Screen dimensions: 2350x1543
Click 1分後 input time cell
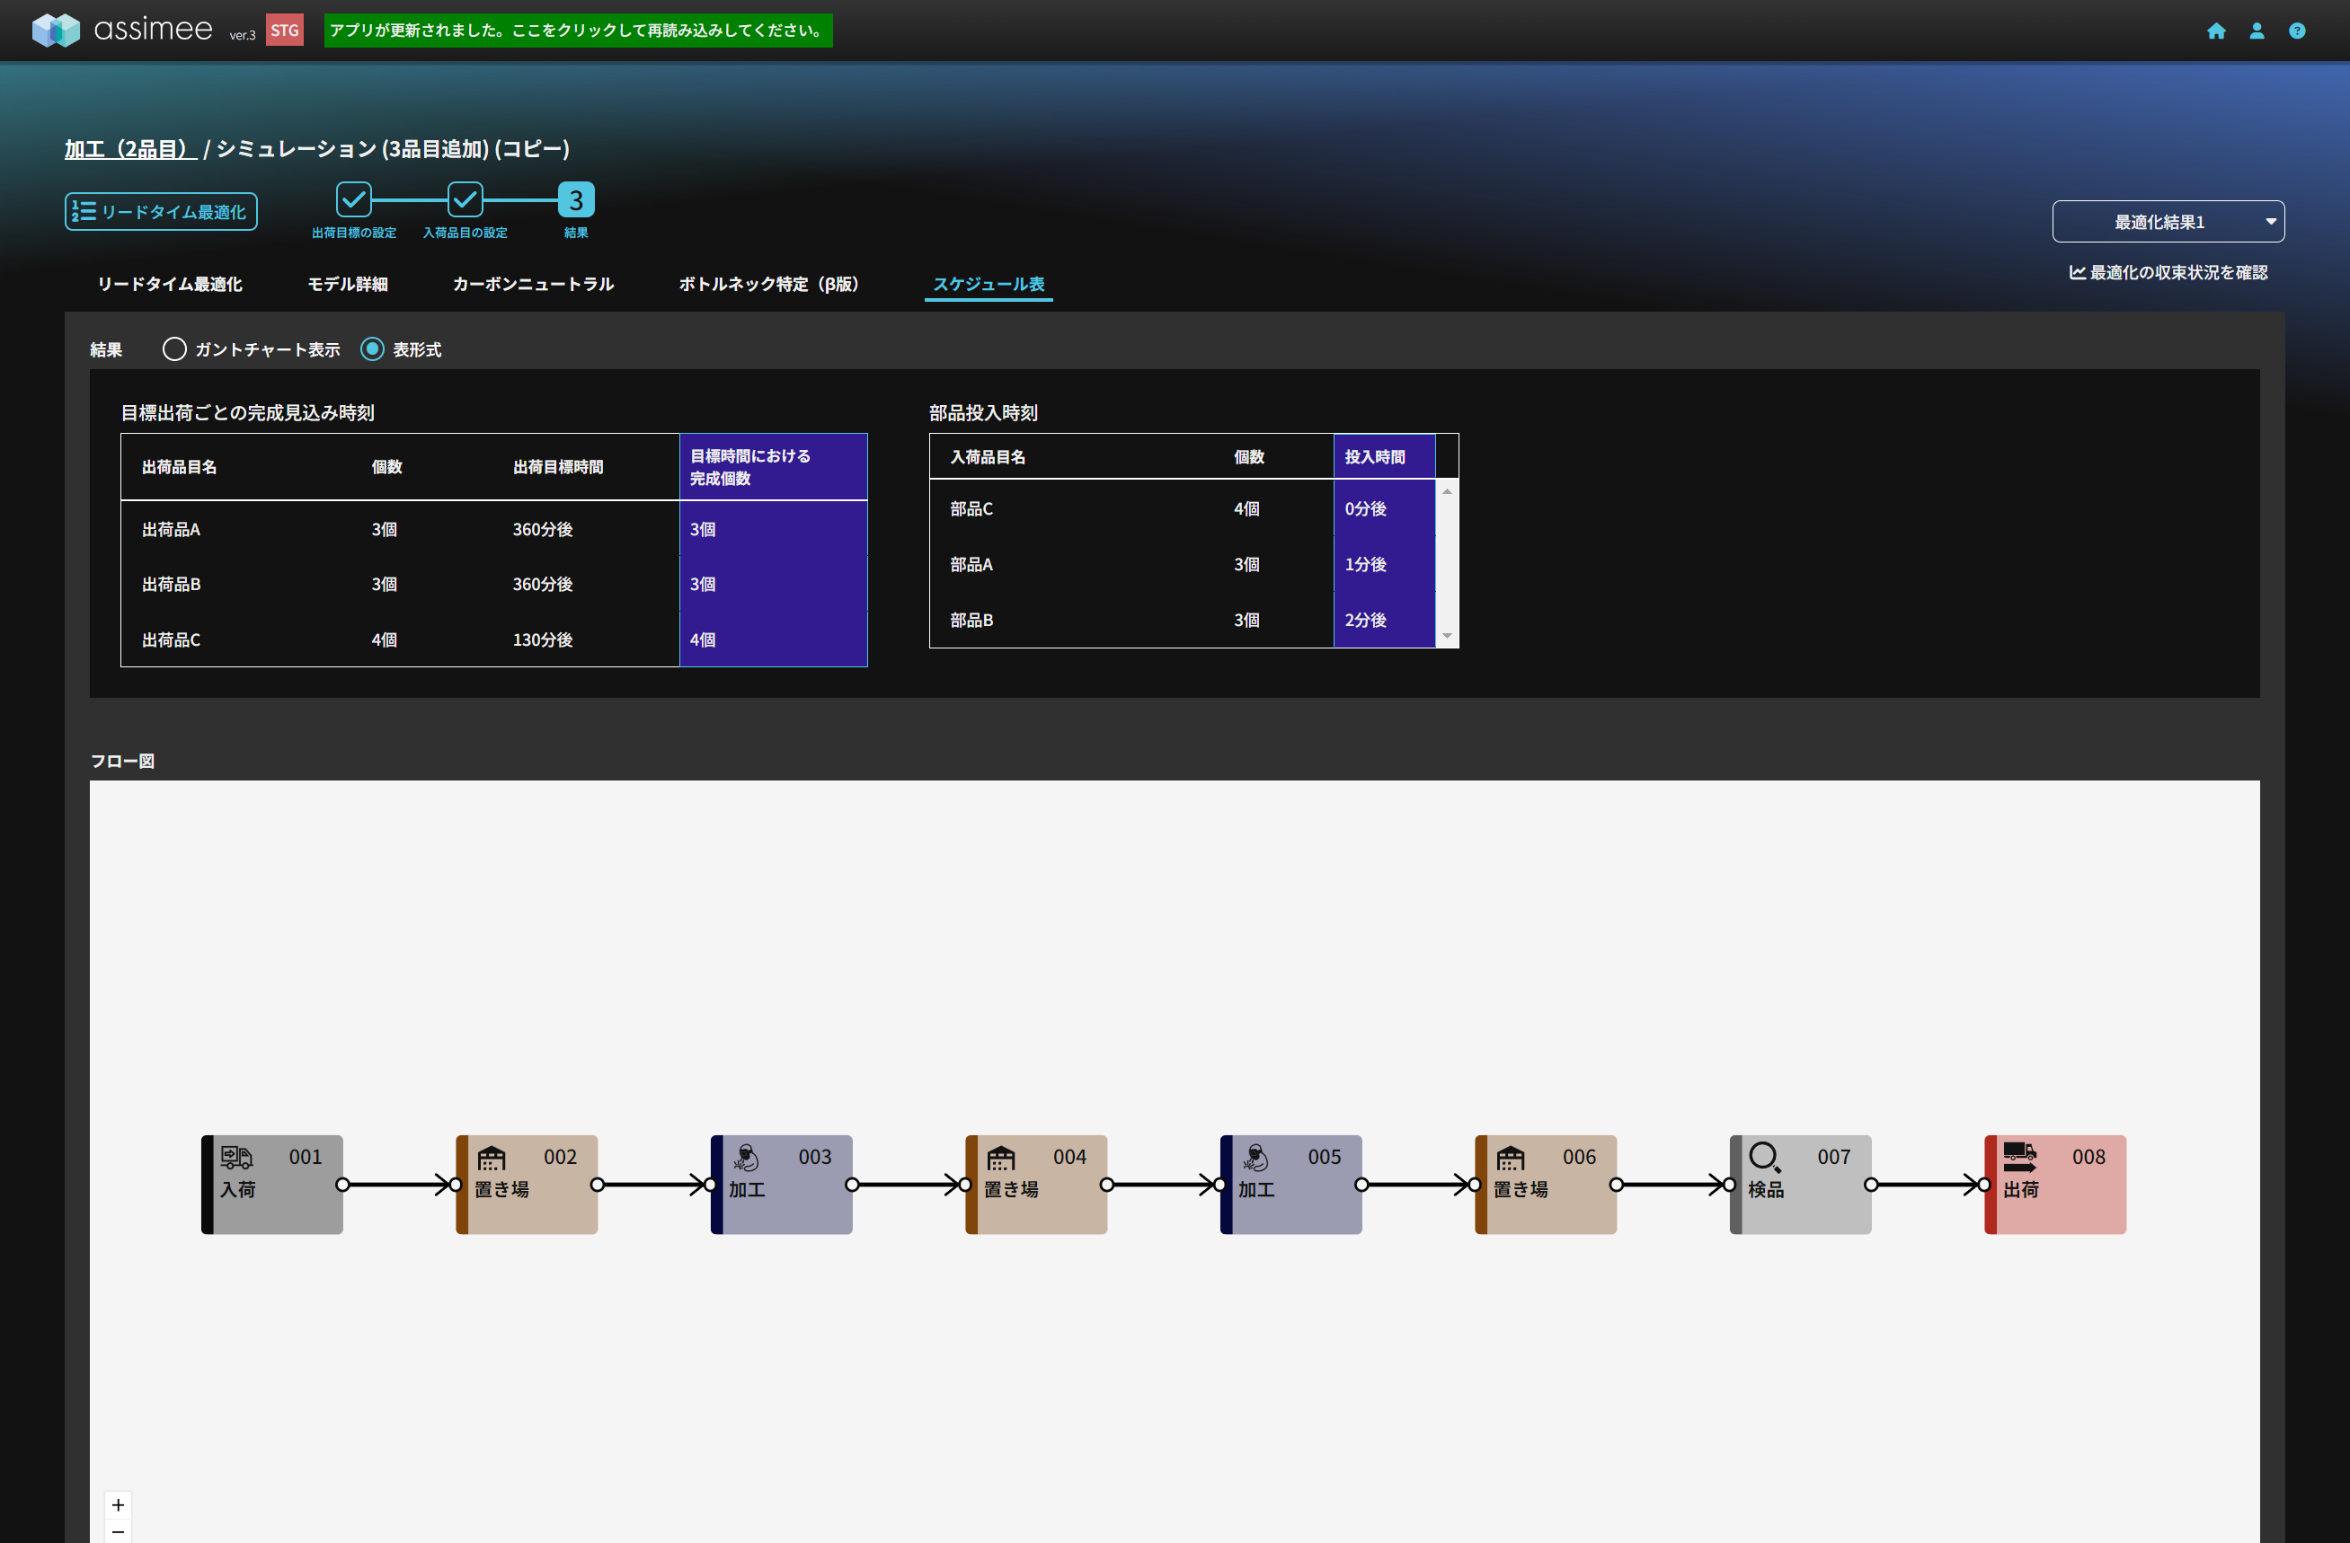coord(1384,564)
